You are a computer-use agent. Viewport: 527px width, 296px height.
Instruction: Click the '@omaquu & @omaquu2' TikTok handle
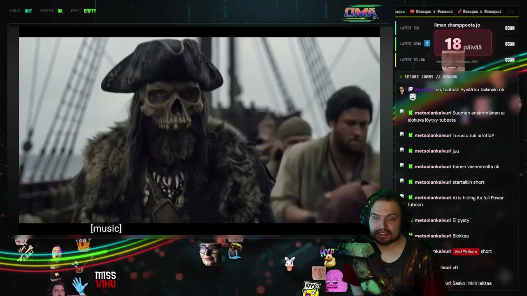point(482,12)
